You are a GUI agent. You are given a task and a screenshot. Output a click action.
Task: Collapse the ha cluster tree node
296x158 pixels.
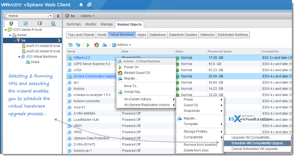[x=15, y=40]
